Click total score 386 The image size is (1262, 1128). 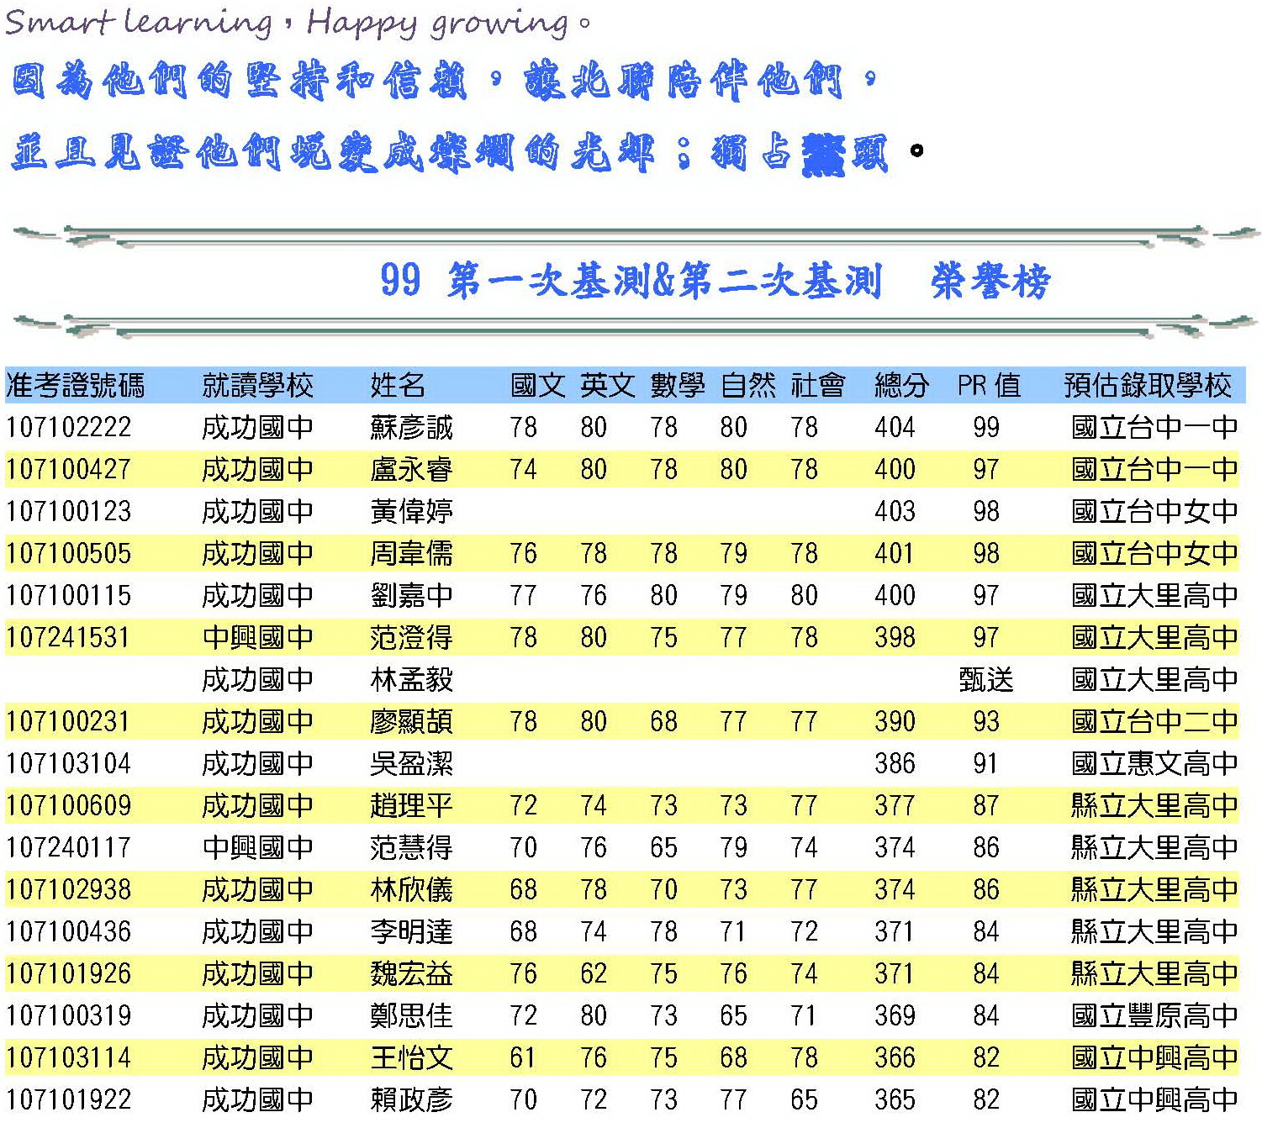tap(895, 764)
